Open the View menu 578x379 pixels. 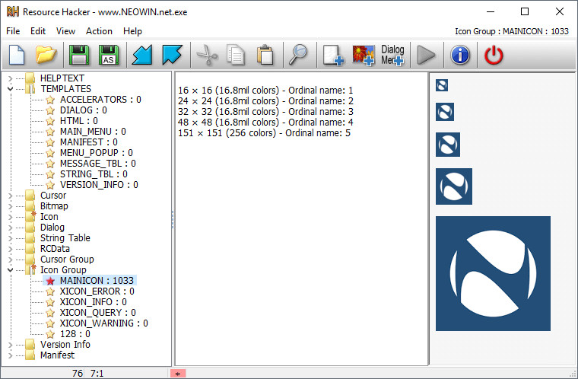(x=65, y=31)
